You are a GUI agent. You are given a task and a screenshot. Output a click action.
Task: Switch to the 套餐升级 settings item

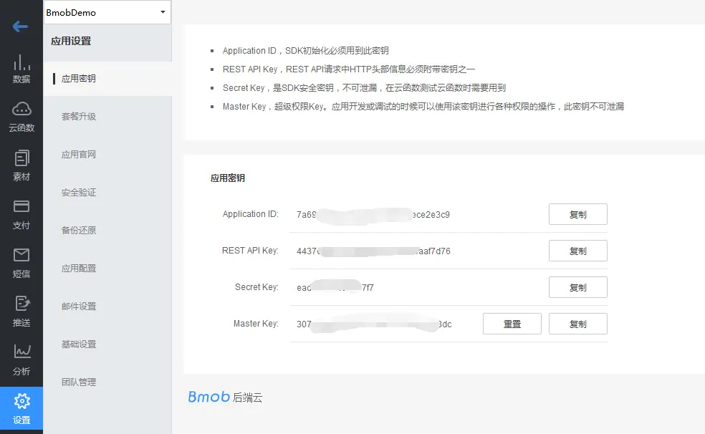(79, 116)
